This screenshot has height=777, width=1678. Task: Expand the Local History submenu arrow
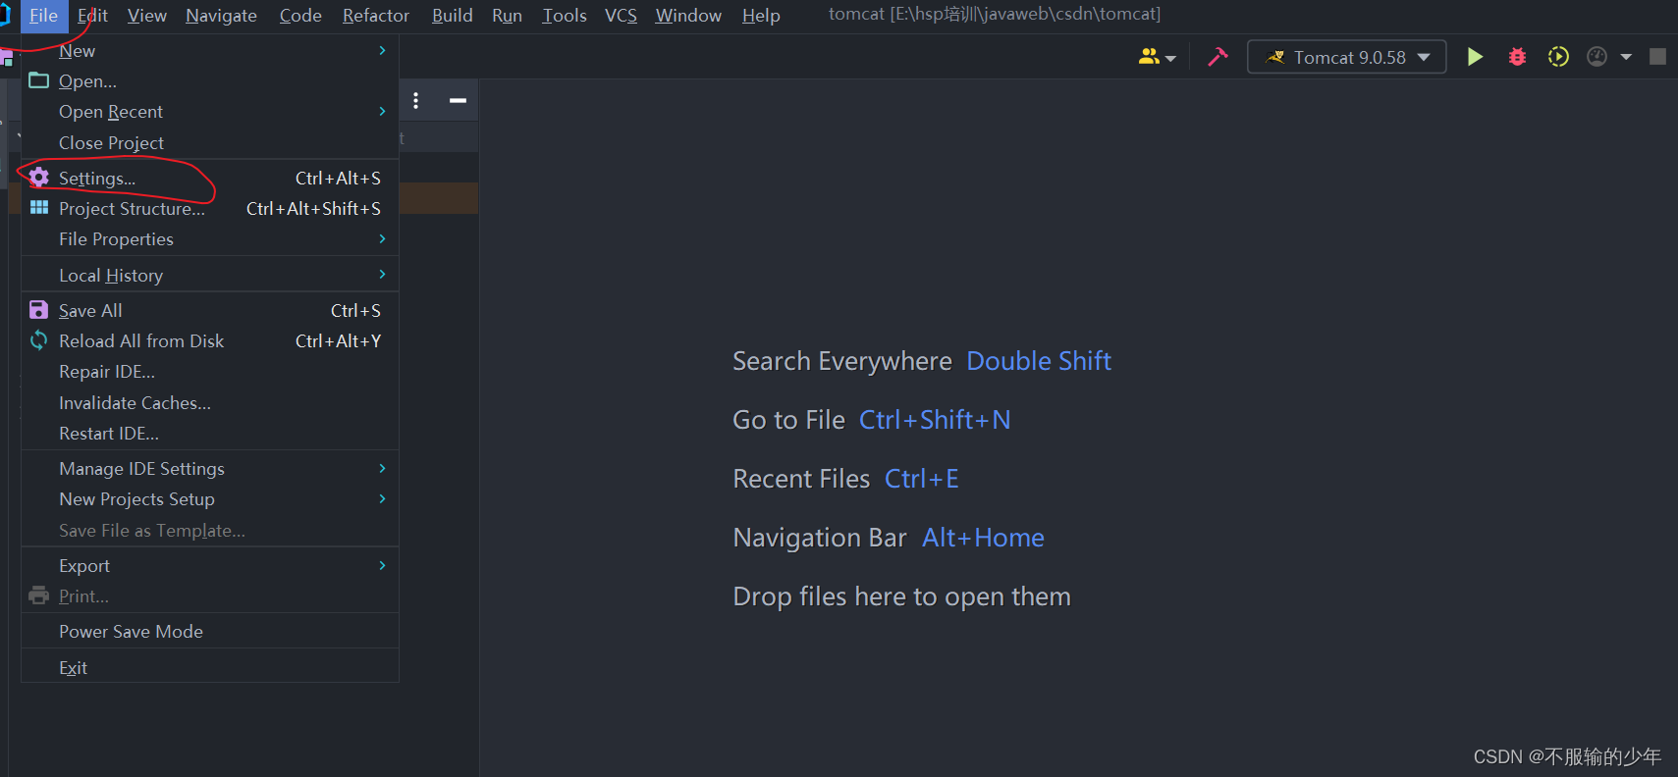(x=382, y=274)
